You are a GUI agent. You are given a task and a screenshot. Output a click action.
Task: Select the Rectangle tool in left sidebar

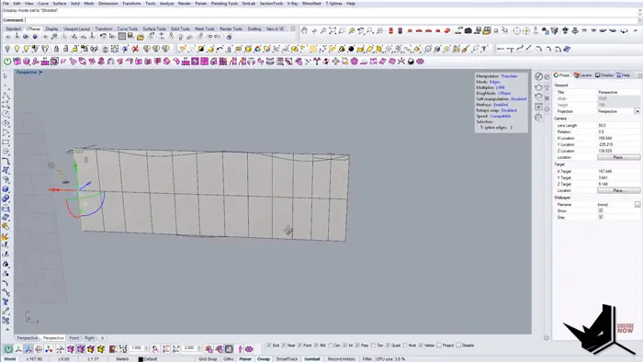coord(6,142)
